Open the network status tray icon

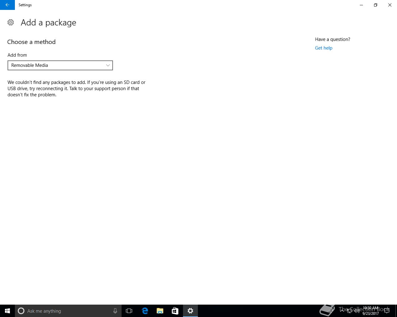pos(350,311)
